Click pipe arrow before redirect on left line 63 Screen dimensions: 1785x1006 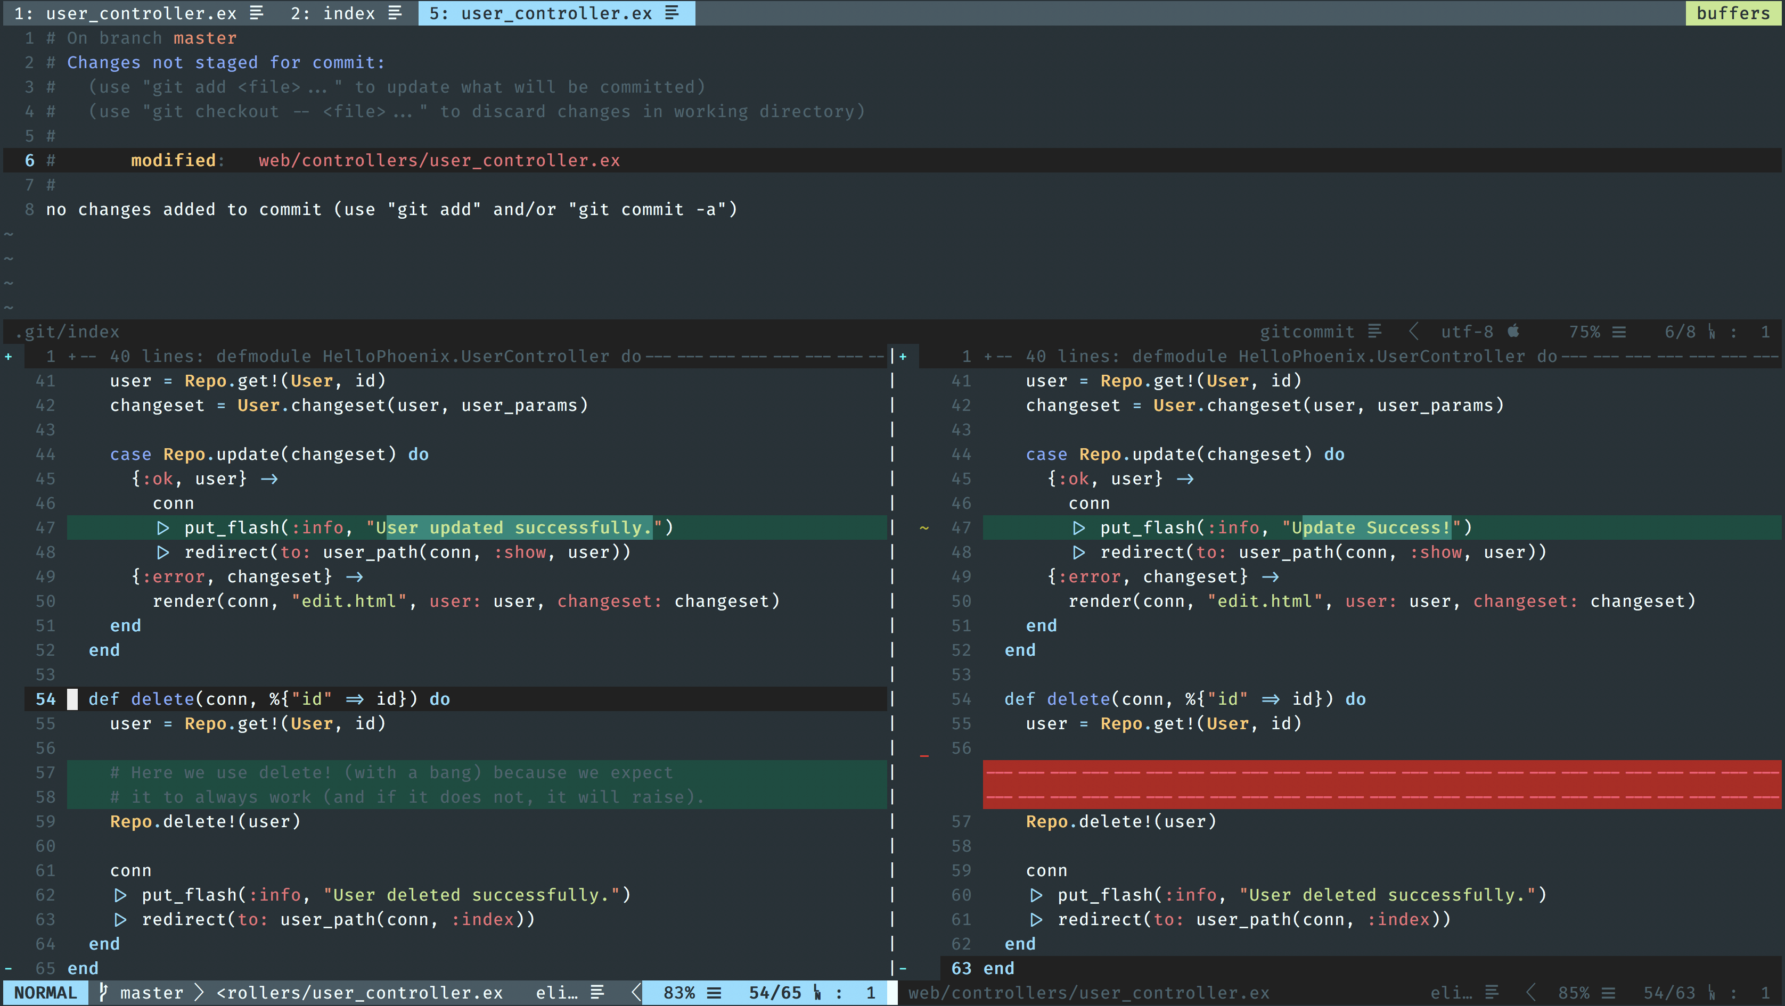tap(120, 920)
